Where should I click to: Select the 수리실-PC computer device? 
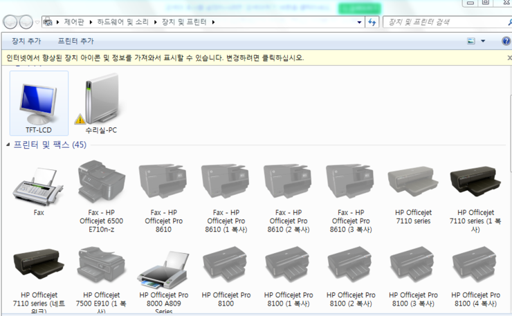[101, 103]
